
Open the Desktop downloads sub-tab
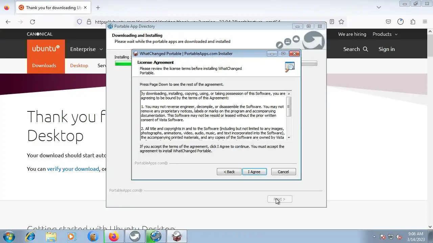[79, 65]
